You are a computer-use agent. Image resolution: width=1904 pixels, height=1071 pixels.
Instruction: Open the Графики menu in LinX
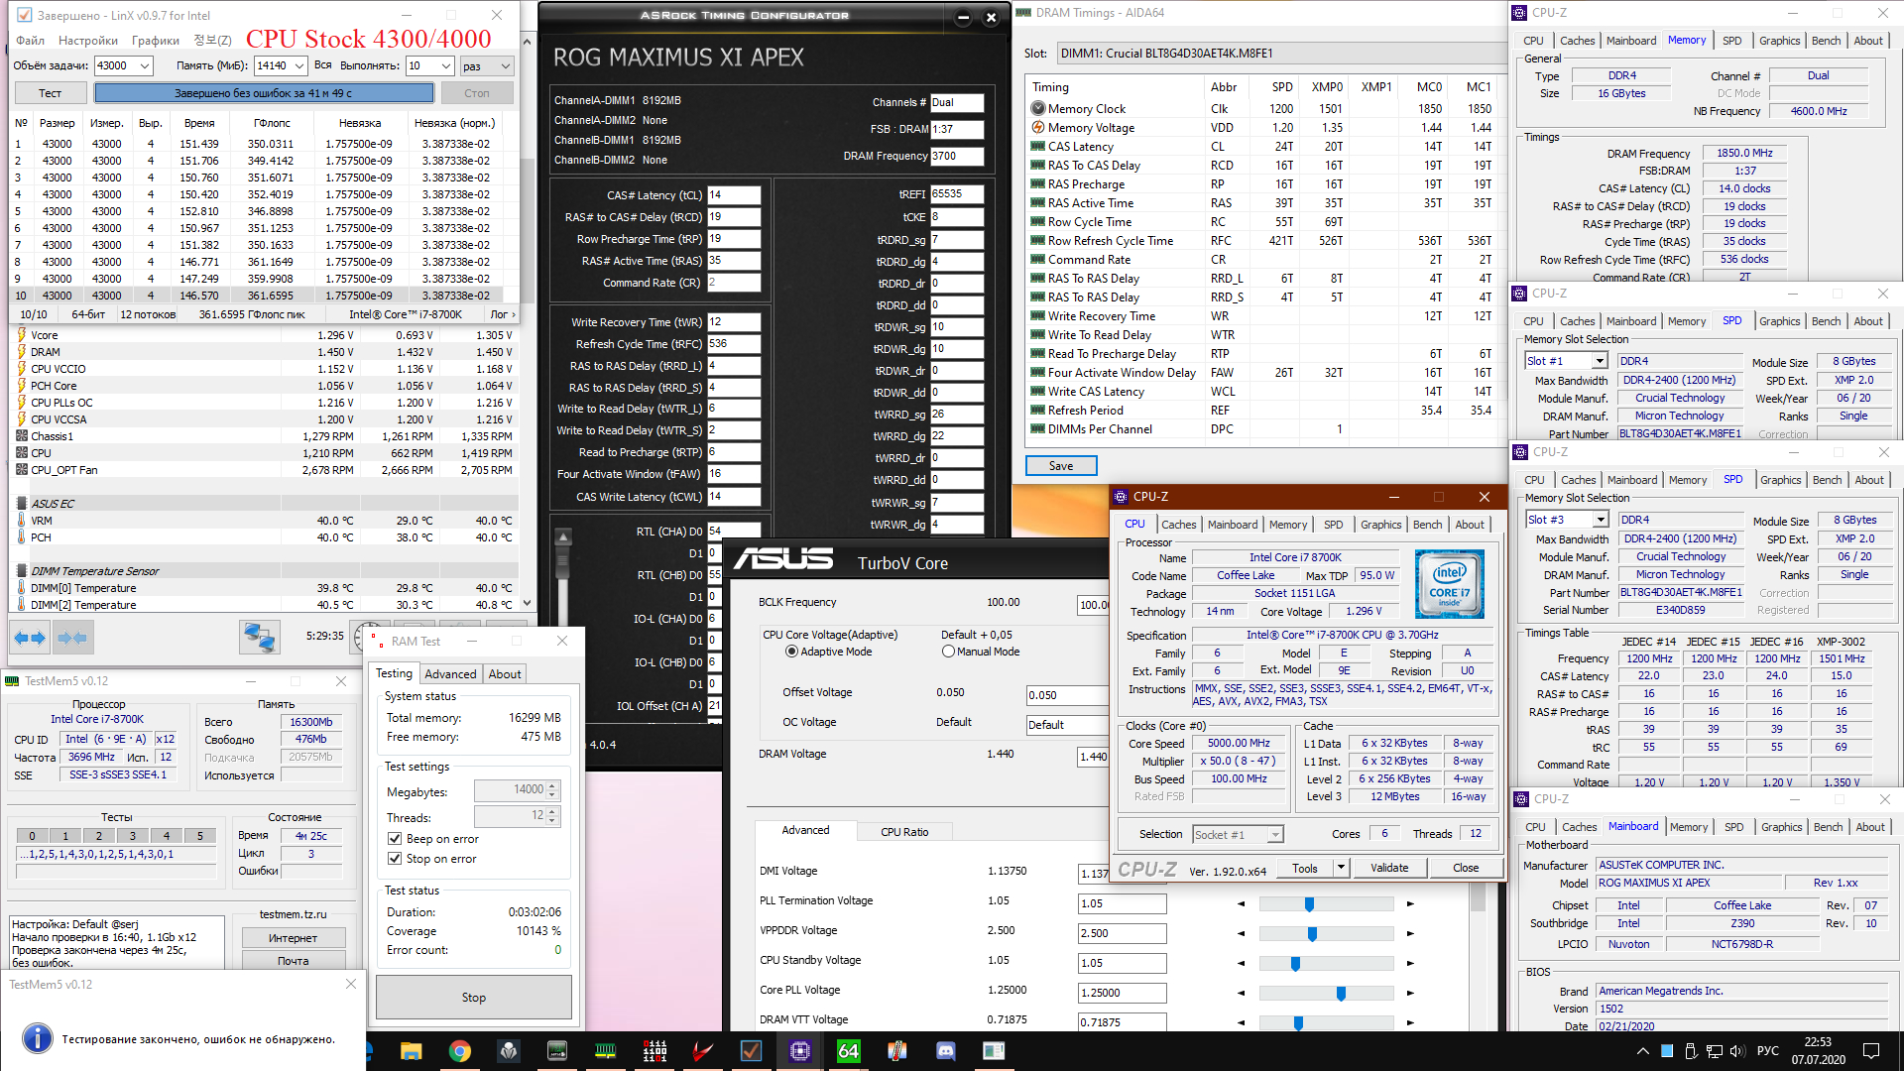tap(155, 41)
